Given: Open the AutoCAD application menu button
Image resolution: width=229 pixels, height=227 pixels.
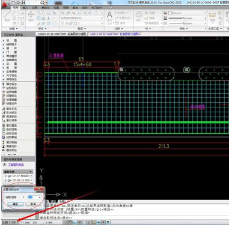Looking at the screenshot, I should coord(5,4).
